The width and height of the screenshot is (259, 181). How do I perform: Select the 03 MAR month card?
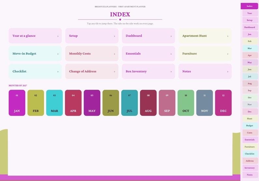pyautogui.click(x=54, y=103)
